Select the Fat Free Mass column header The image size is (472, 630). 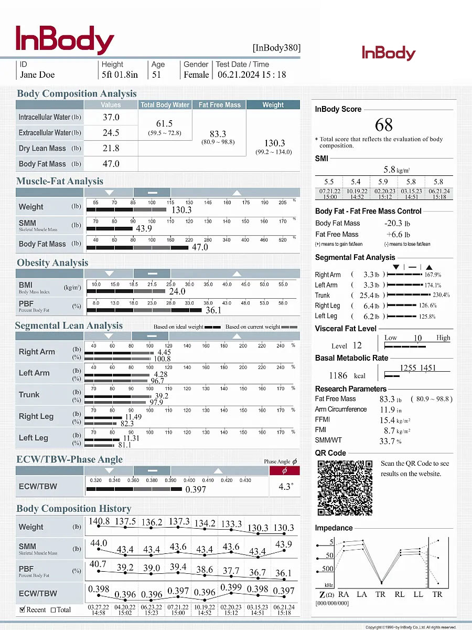pos(219,105)
